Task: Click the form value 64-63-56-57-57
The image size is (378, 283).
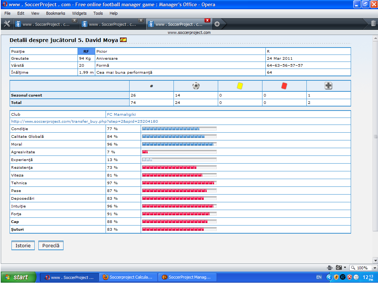Action: click(285, 65)
